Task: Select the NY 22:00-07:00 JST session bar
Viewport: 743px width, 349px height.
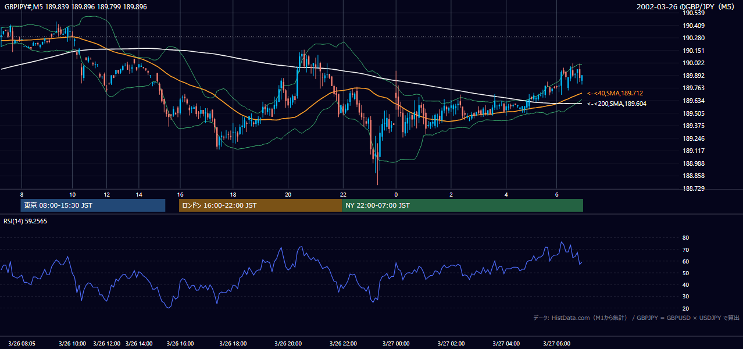Action: (x=462, y=205)
